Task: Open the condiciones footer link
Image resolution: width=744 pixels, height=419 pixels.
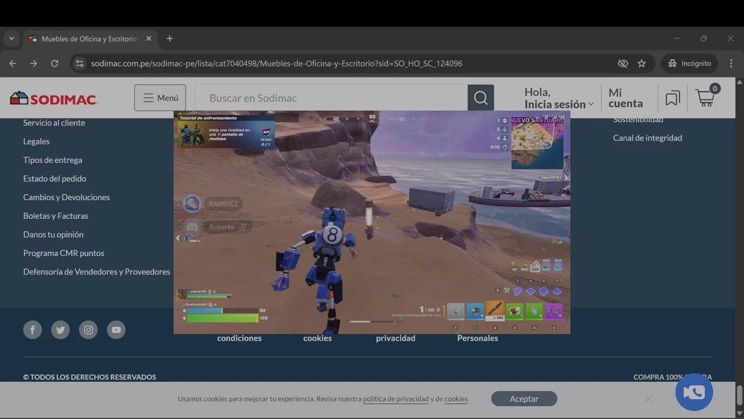Action: [239, 338]
